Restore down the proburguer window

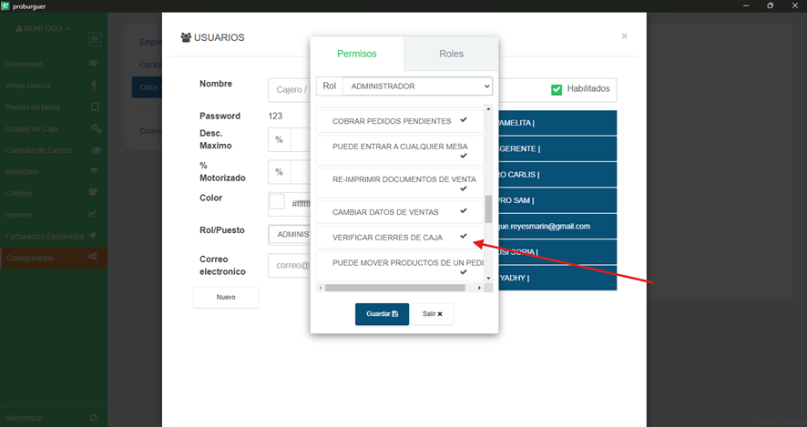click(x=770, y=5)
